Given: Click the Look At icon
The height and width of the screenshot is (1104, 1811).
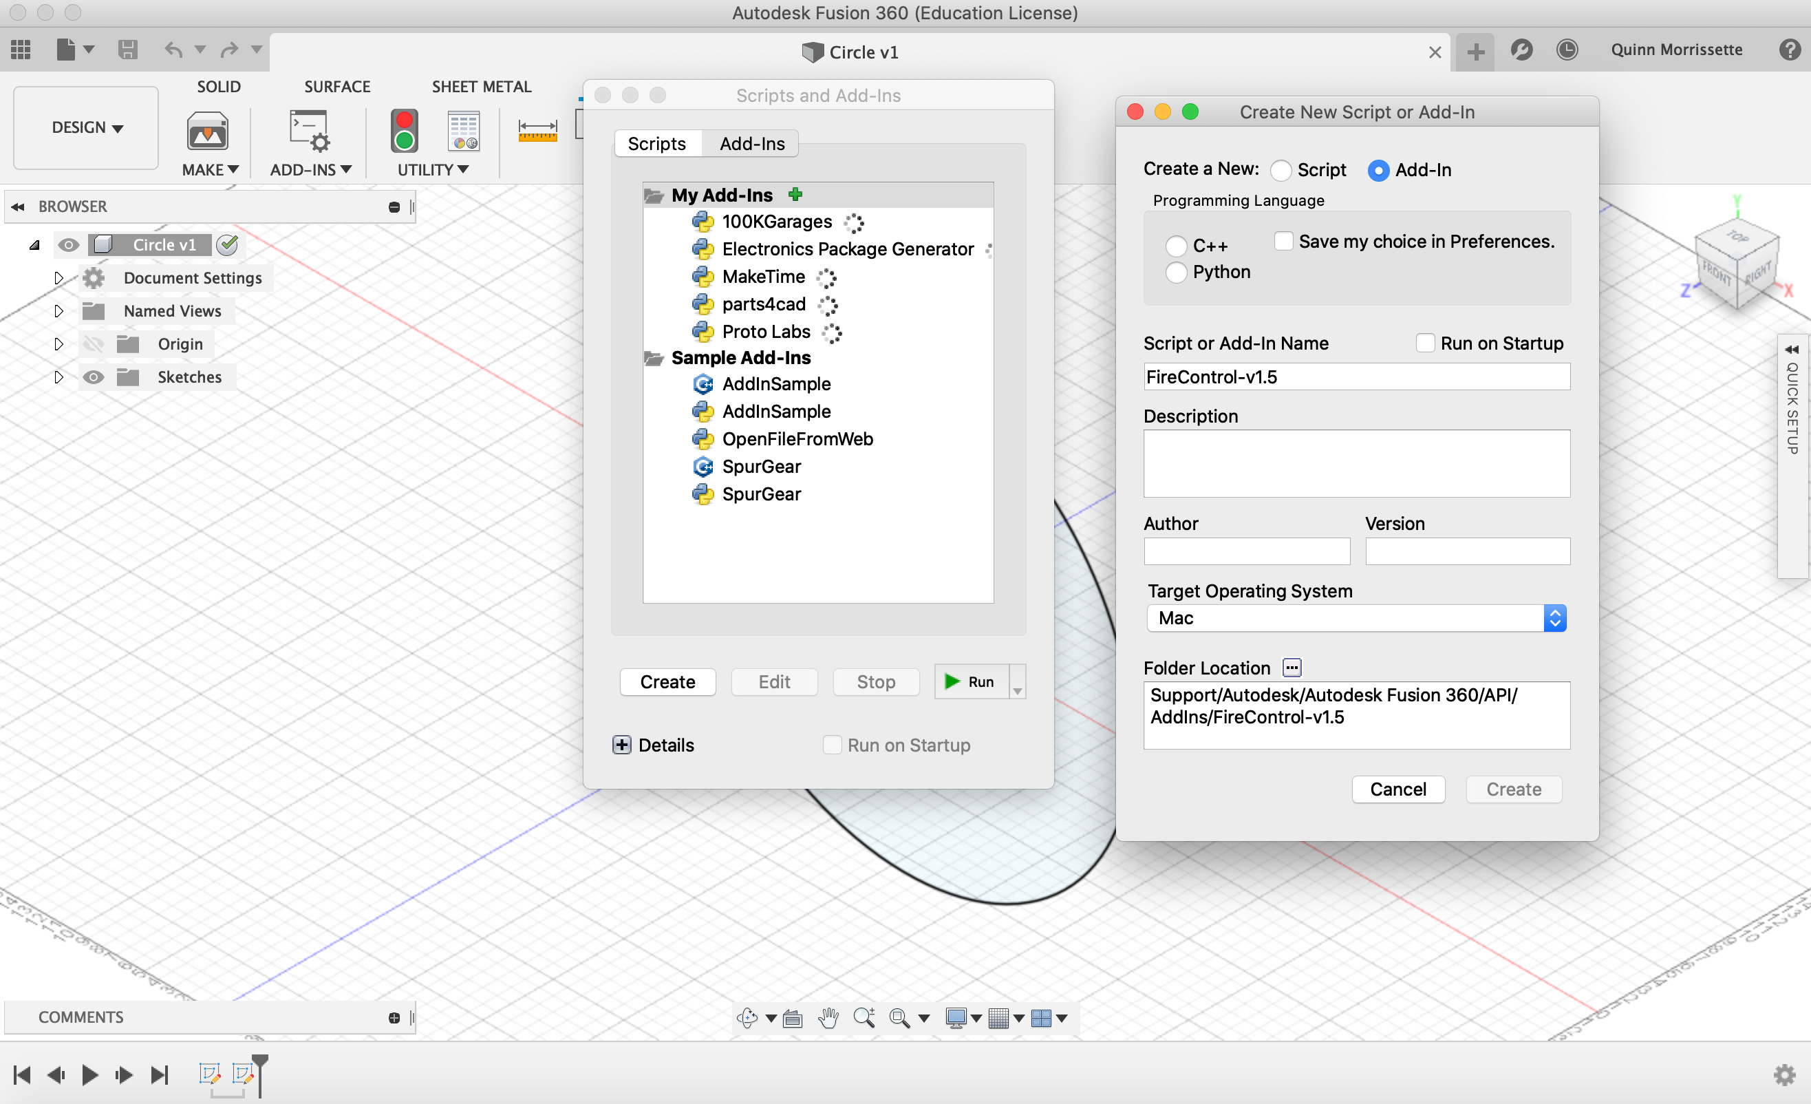Looking at the screenshot, I should (793, 1018).
